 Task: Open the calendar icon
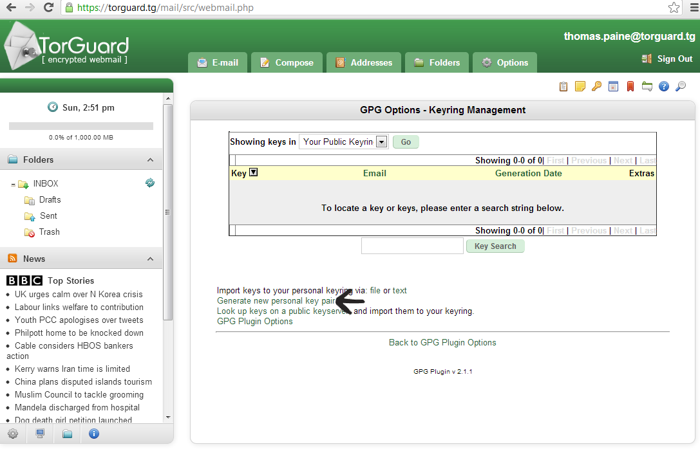pos(614,86)
